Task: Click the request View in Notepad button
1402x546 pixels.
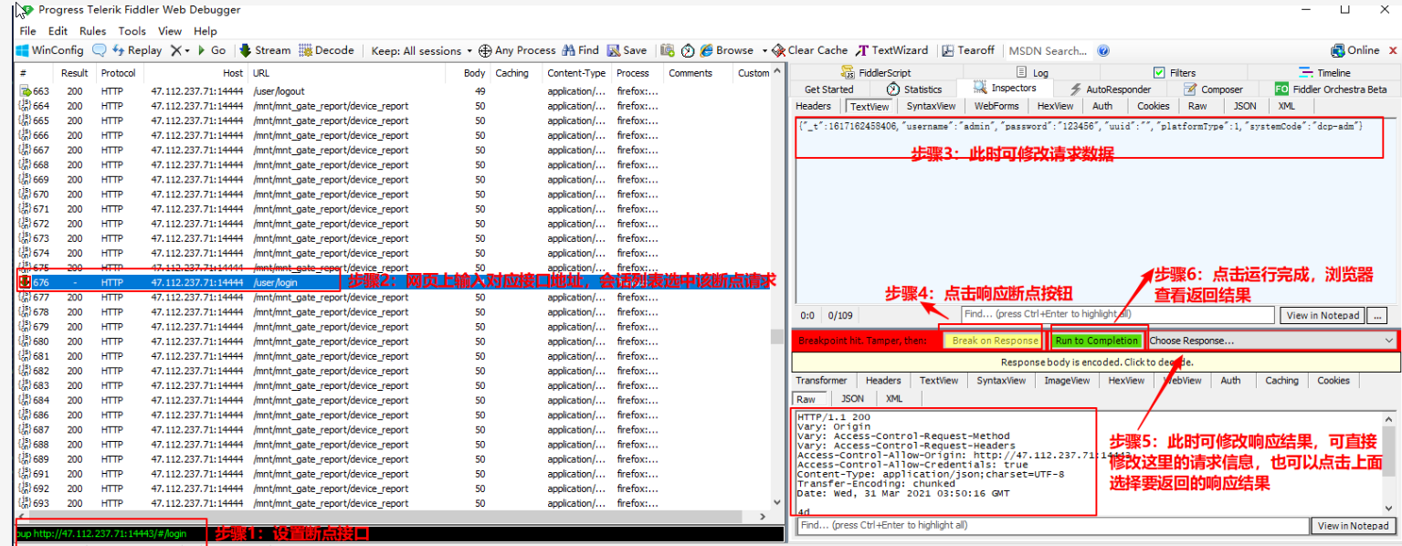Action: [x=1323, y=315]
